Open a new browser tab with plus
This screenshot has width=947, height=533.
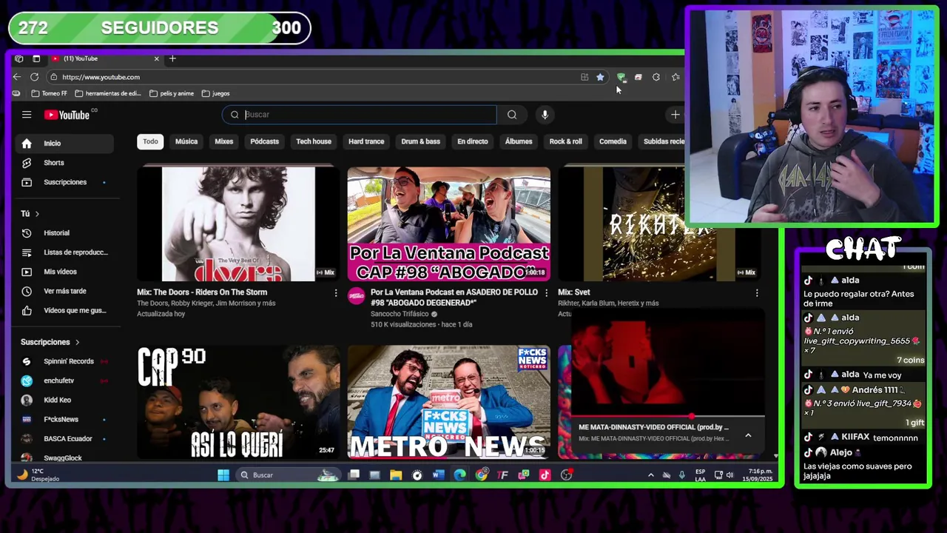(x=172, y=58)
